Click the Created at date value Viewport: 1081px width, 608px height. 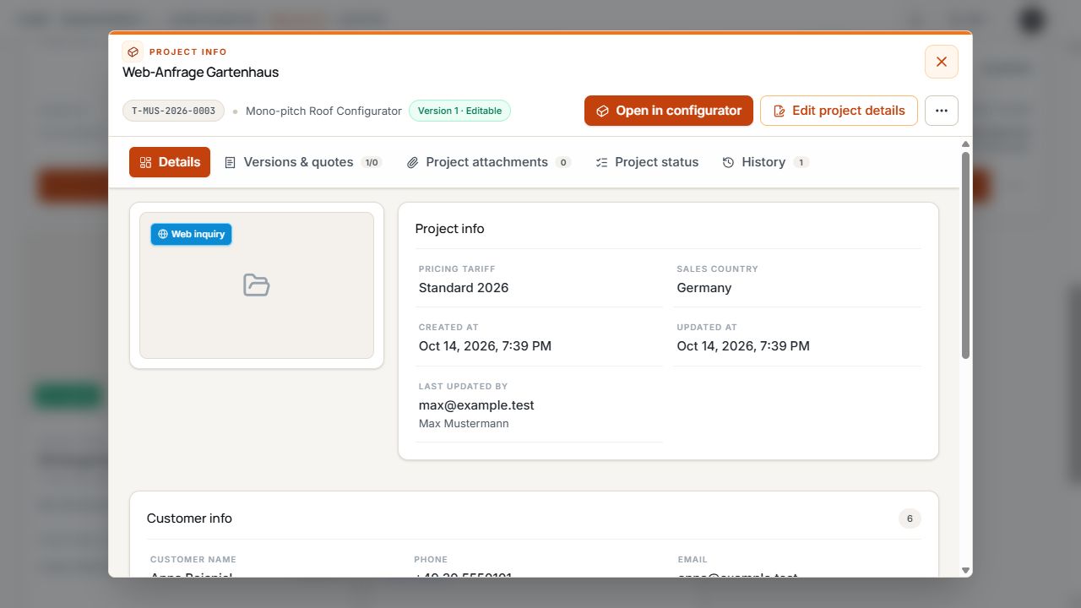click(x=485, y=346)
